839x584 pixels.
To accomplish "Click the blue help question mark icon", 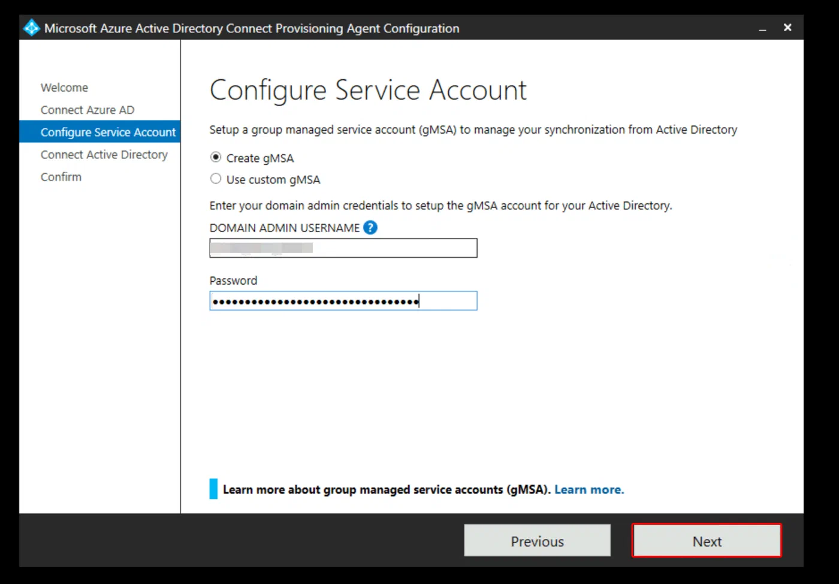I will pyautogui.click(x=370, y=228).
